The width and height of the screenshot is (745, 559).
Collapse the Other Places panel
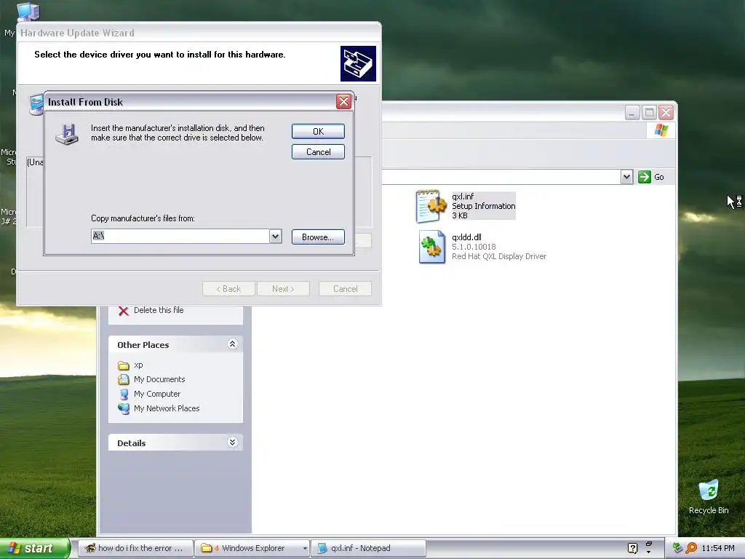[232, 344]
